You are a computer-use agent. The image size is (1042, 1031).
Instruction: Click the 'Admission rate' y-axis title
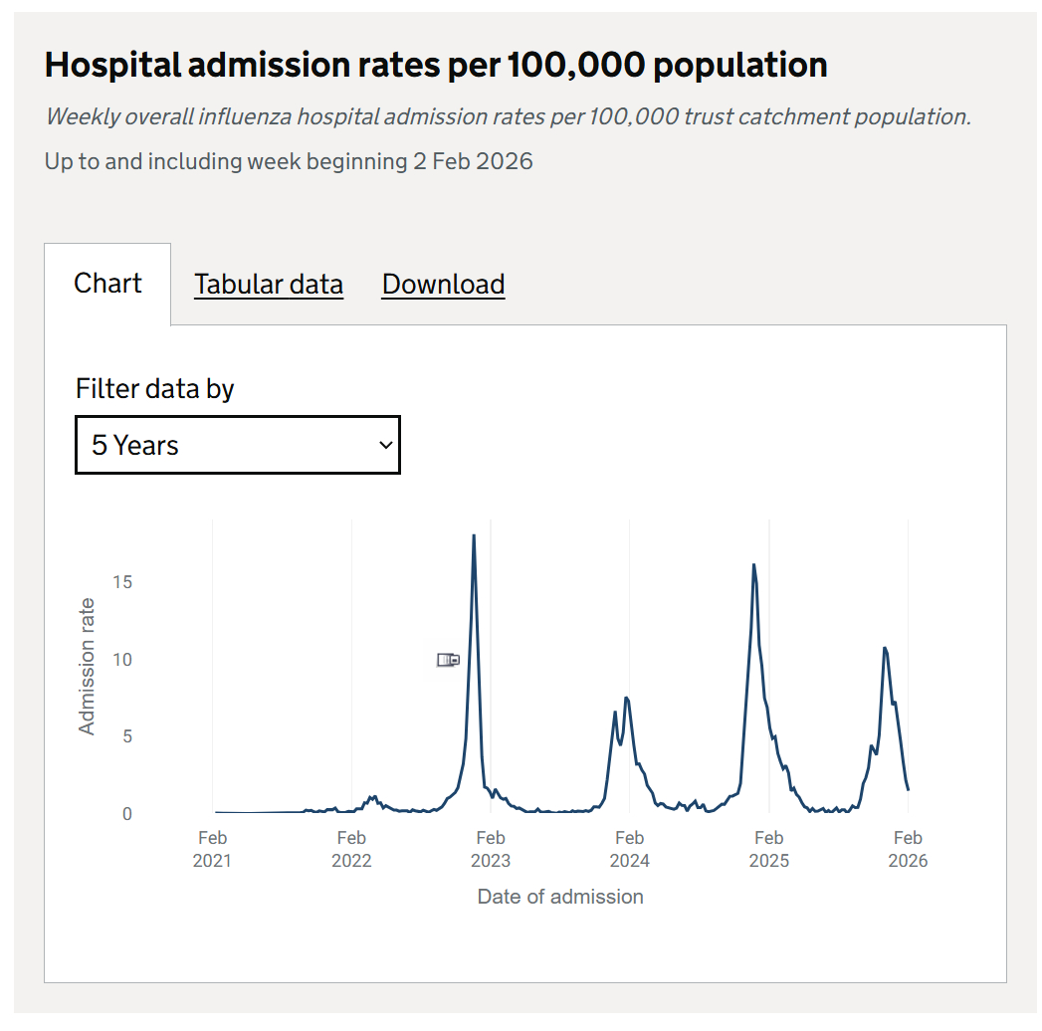coord(88,666)
